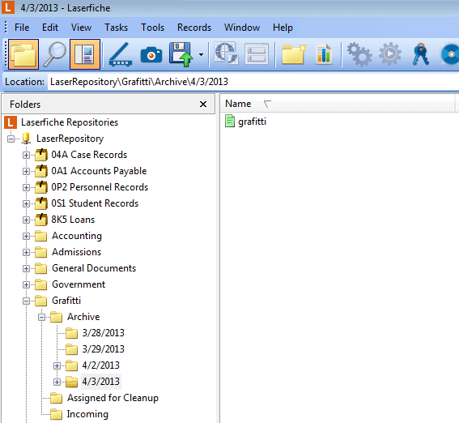Collapse the LaserRepository node
This screenshot has height=423, width=459.
tap(11, 139)
